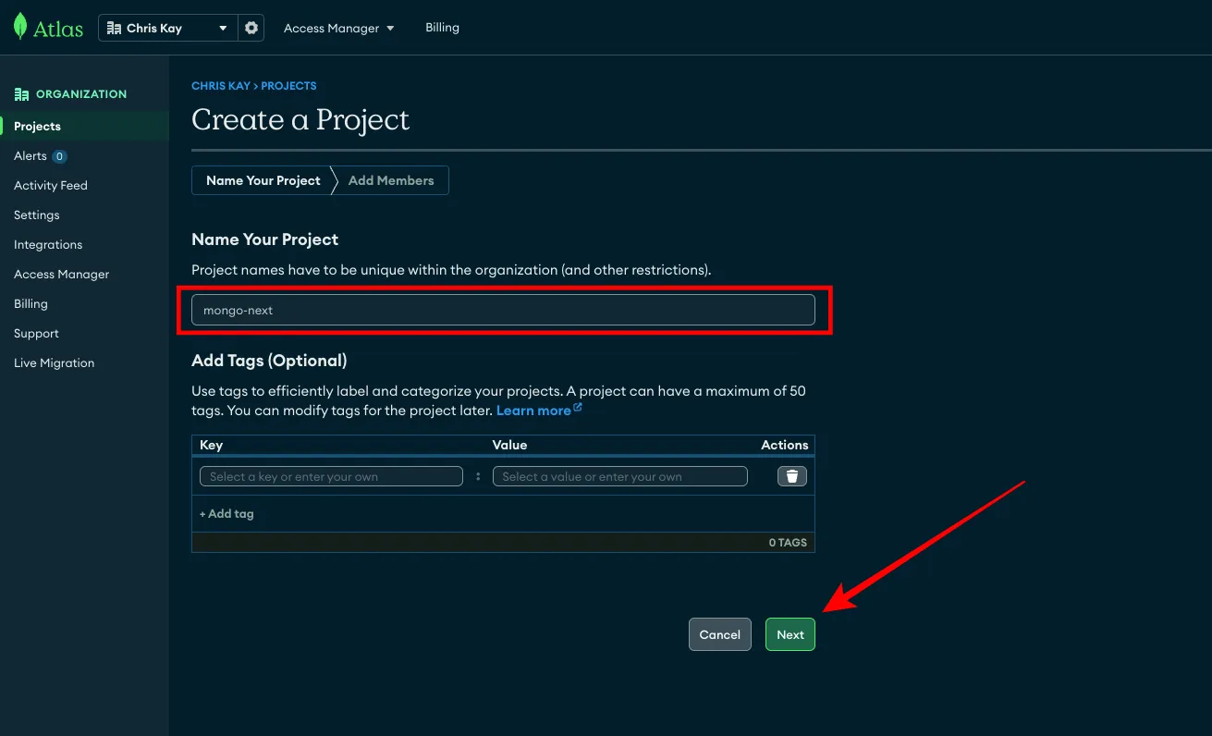
Task: Click the Actions column header
Action: (x=785, y=445)
